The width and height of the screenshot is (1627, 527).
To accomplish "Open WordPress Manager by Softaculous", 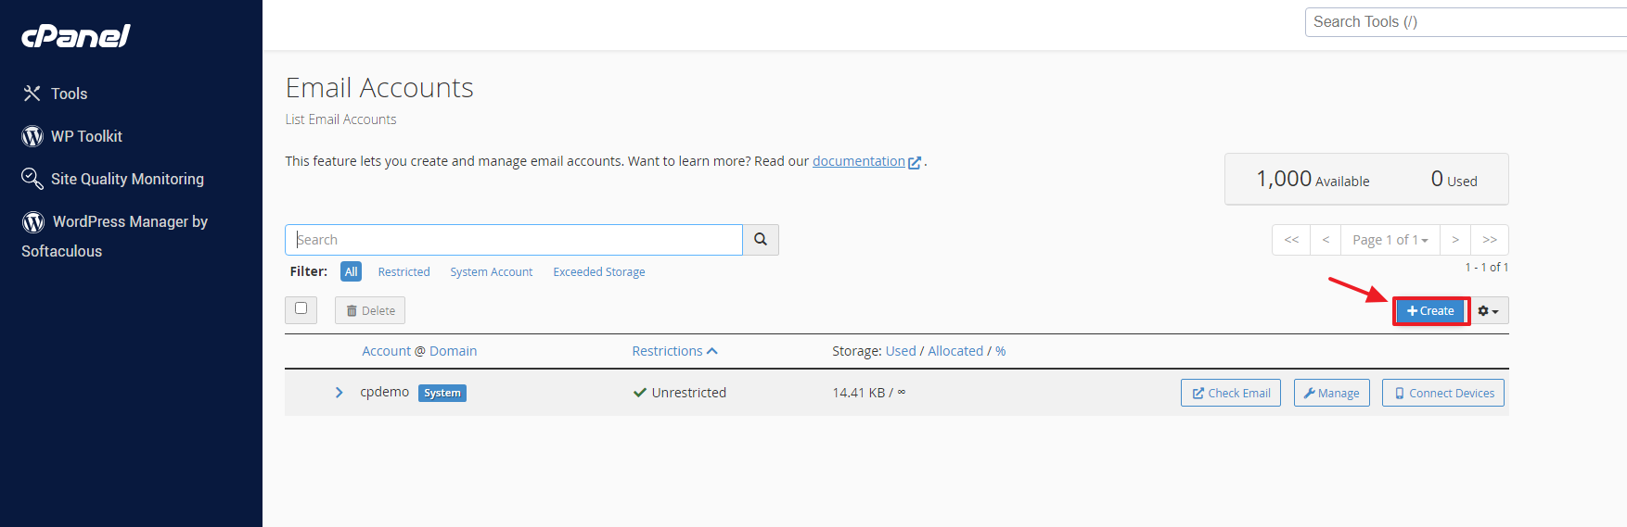I will point(129,222).
